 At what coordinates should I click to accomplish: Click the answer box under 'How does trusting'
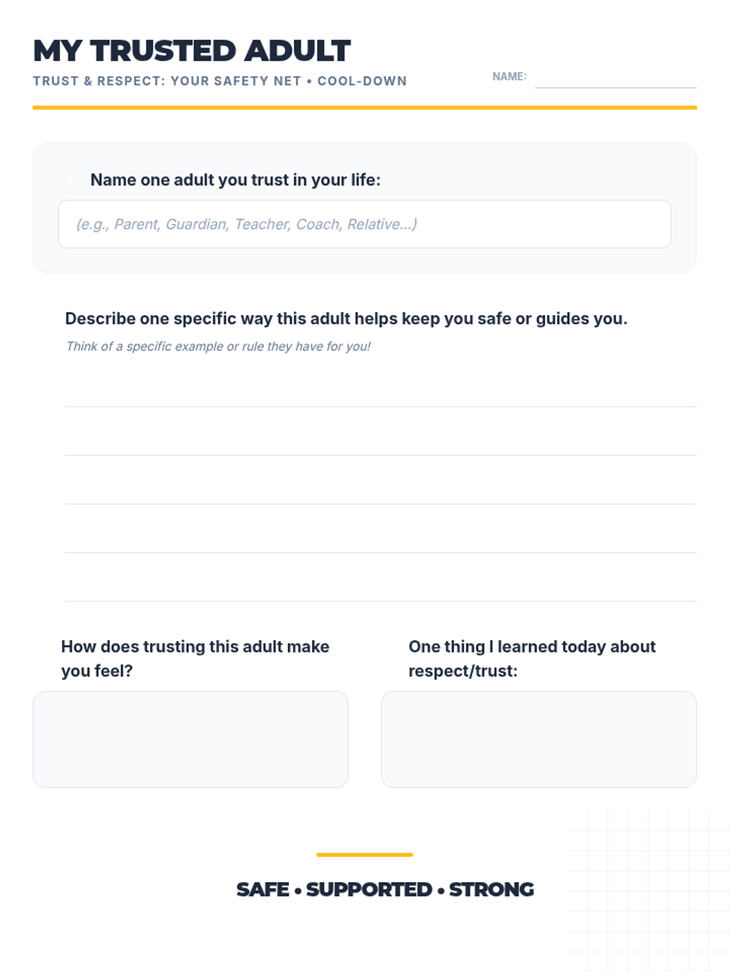pyautogui.click(x=190, y=739)
